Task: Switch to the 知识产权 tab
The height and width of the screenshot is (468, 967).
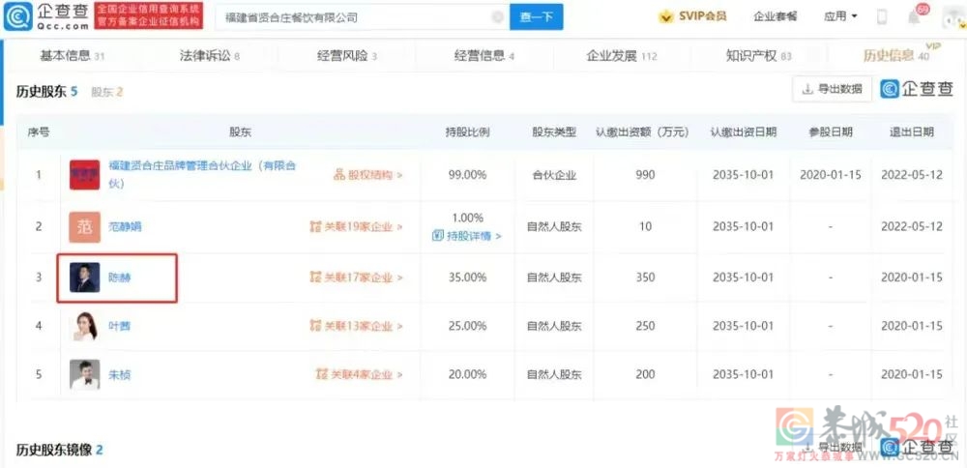Action: point(758,56)
